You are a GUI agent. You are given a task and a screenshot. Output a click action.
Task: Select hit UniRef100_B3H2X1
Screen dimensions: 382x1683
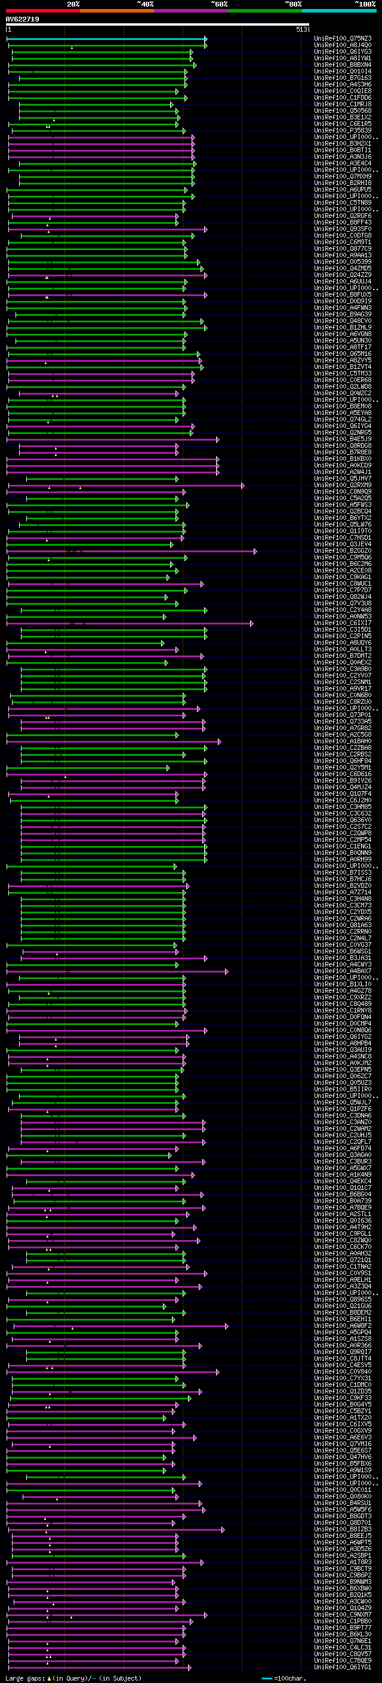tap(343, 144)
